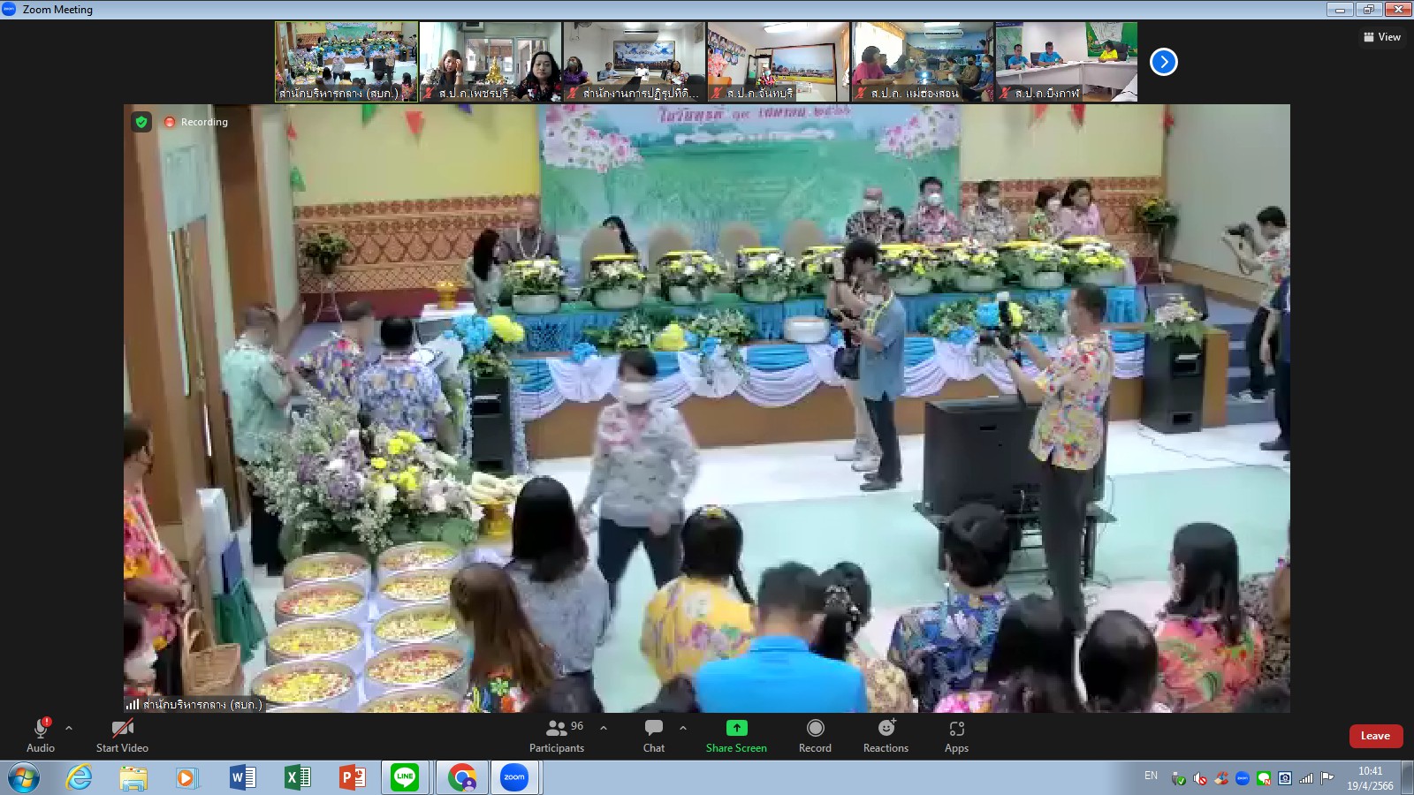Open the Reactions menu

[x=886, y=735]
